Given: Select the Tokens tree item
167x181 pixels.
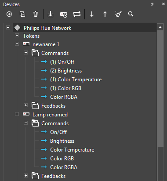Looking at the screenshot, I should (x=31, y=36).
